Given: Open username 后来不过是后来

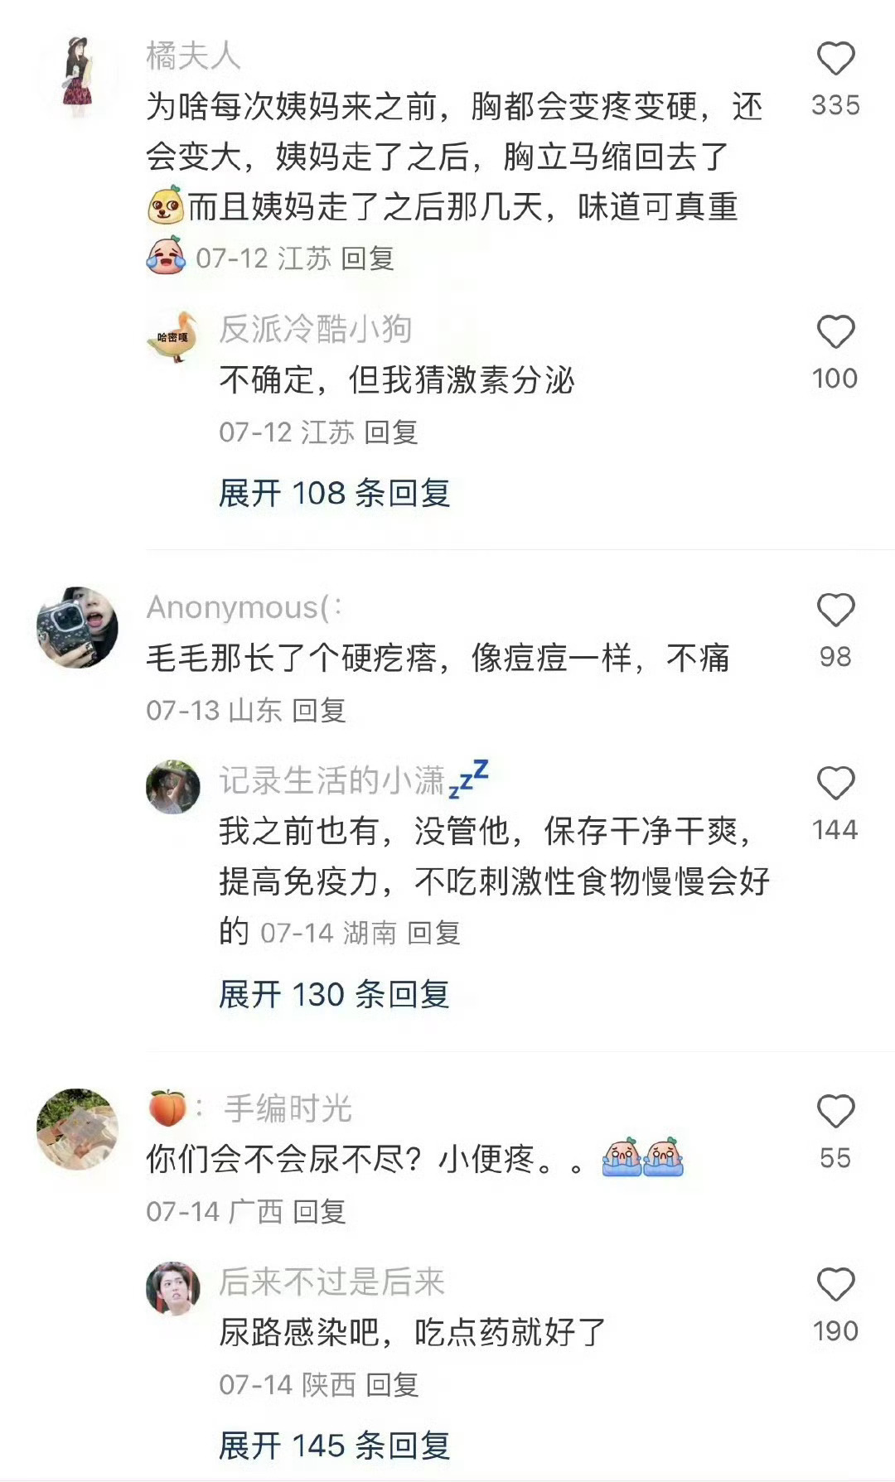Looking at the screenshot, I should tap(331, 1282).
